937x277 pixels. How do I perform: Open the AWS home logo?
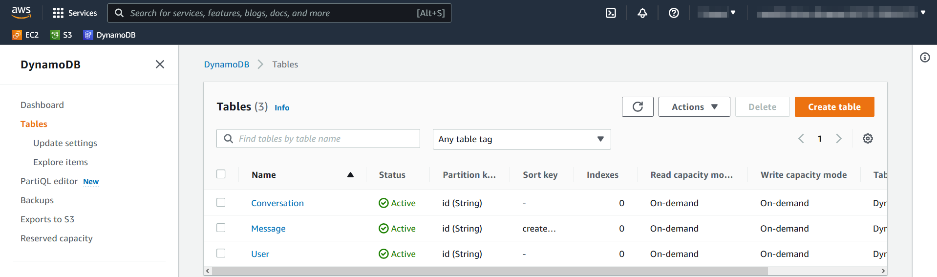point(21,13)
